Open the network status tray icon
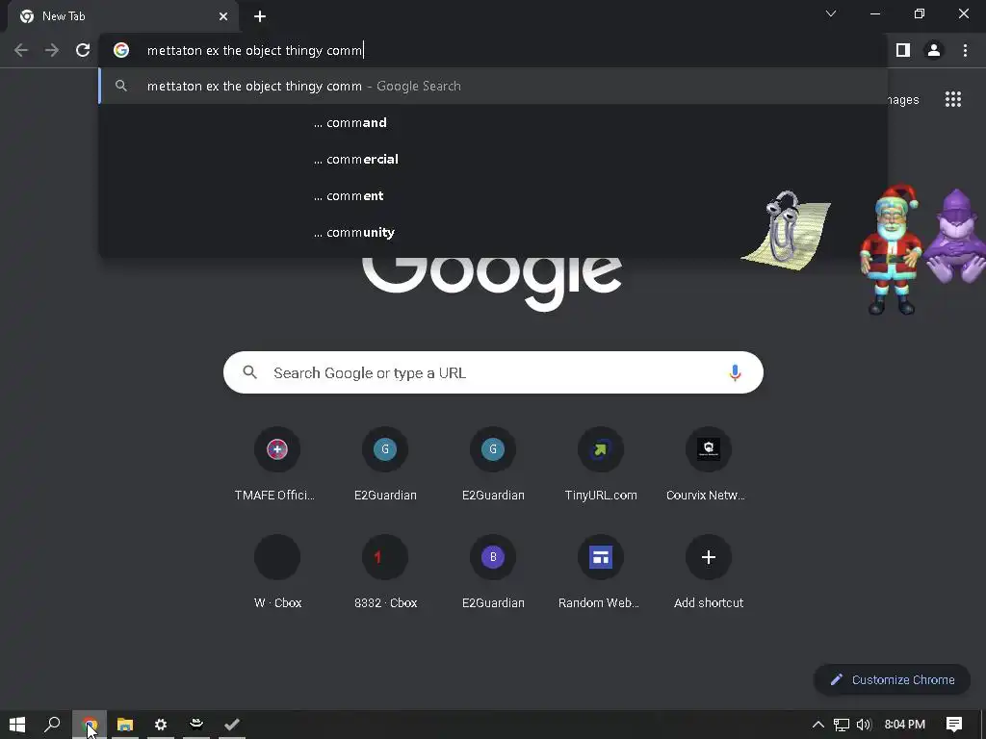 [842, 725]
